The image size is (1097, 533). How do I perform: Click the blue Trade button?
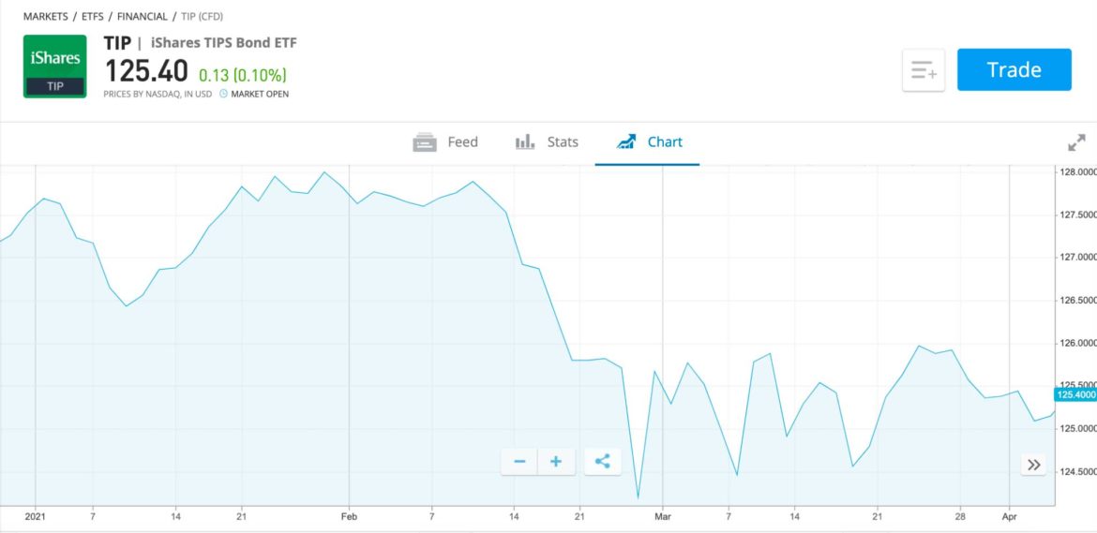[1014, 70]
